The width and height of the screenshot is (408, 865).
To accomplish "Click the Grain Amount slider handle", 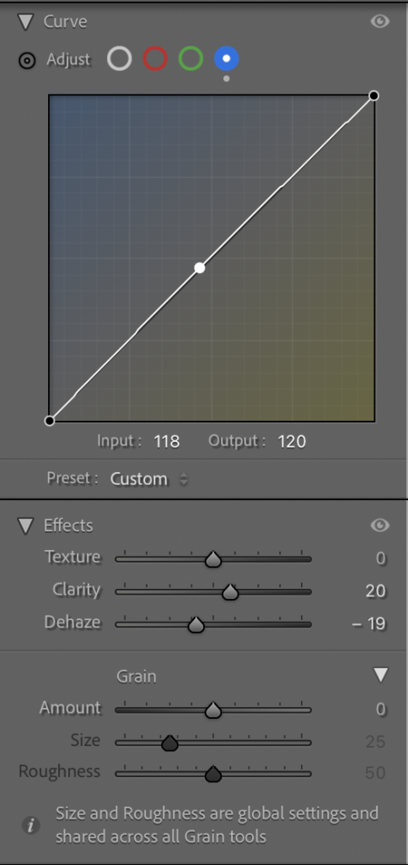I will 213,710.
